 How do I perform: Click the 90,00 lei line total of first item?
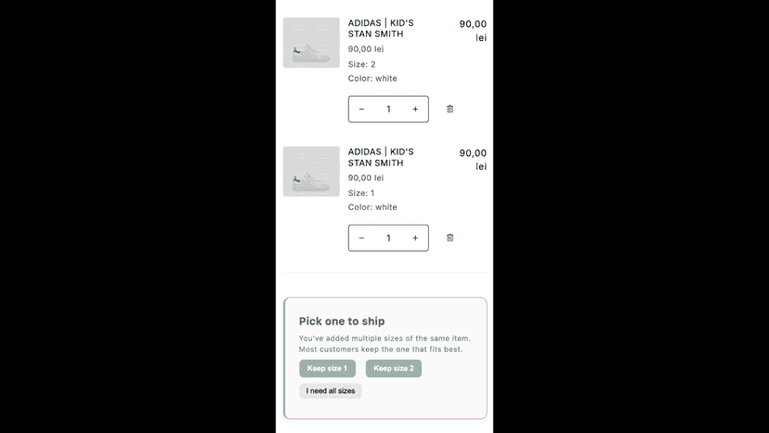473,31
